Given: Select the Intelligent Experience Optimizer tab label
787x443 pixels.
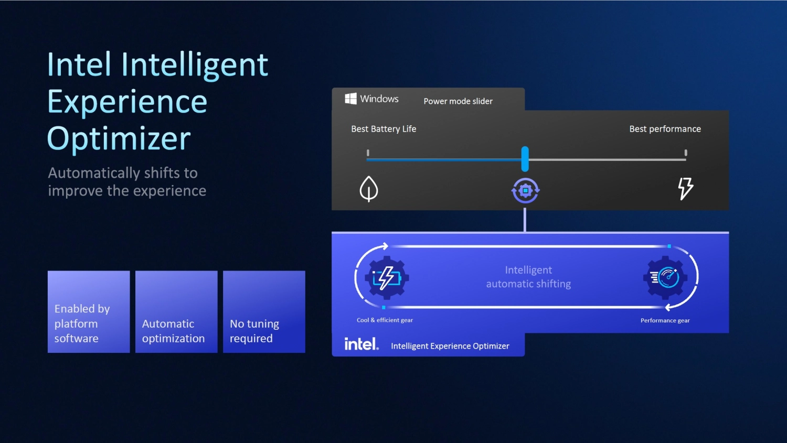Looking at the screenshot, I should tap(450, 346).
